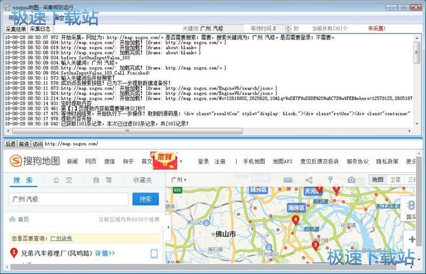The height and width of the screenshot is (274, 426).
Task: Click red map marker number 3
Action: coord(315,245)
